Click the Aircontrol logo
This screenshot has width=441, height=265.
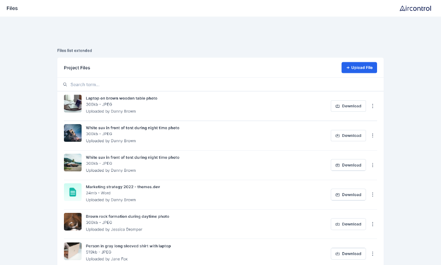click(415, 8)
